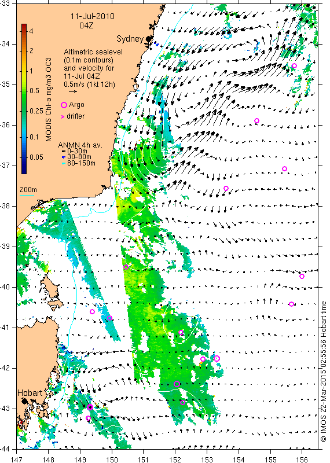Click the color bar value "0.1"
The width and height of the screenshot is (330, 463).
pyautogui.click(x=34, y=137)
